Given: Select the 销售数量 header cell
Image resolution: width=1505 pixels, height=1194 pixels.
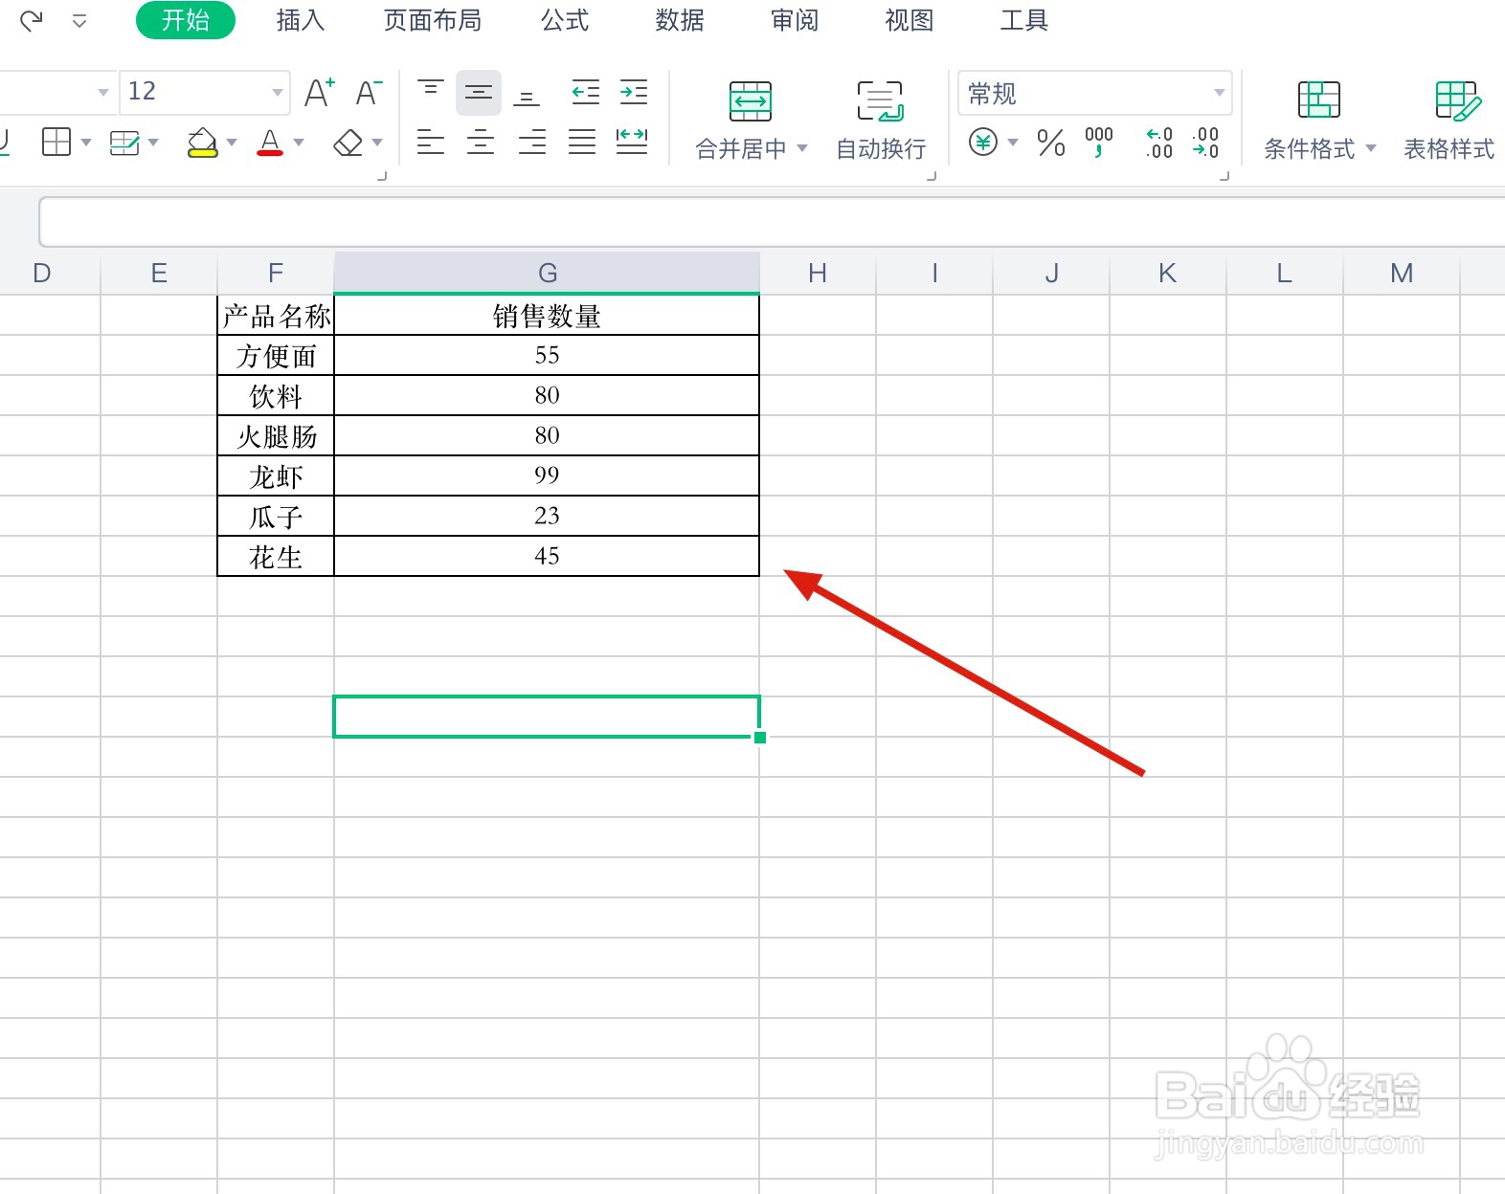Looking at the screenshot, I should 547,316.
